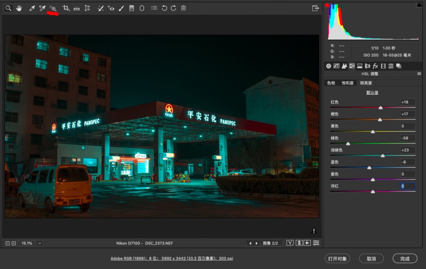The width and height of the screenshot is (426, 269).
Task: Click the 橙色 value field +17
Action: [408, 114]
